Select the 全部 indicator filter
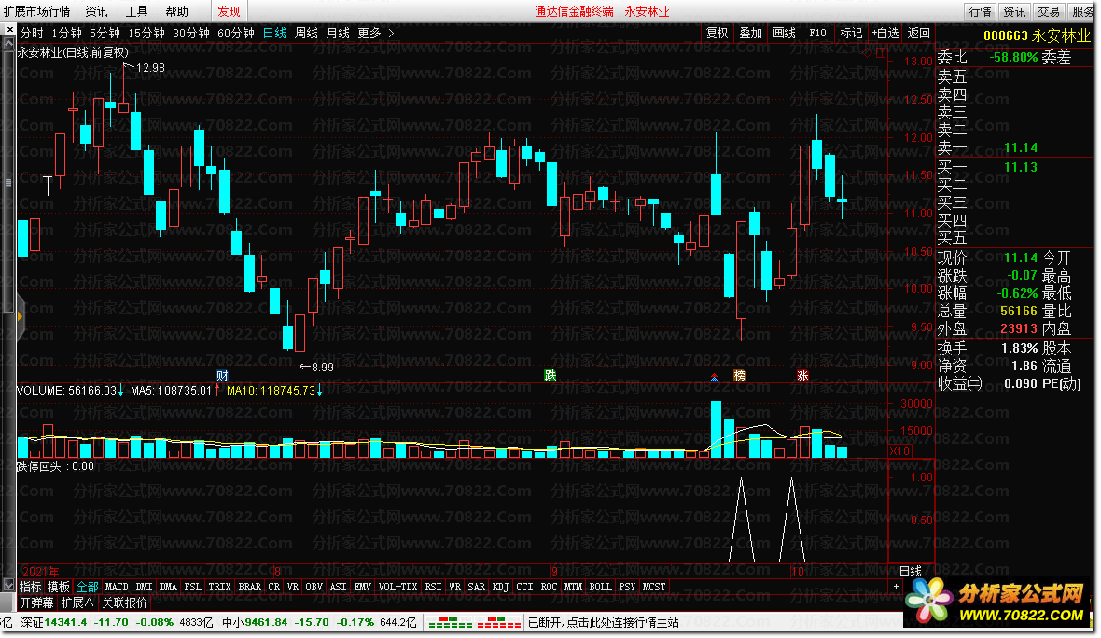Image resolution: width=1101 pixels, height=638 pixels. (x=87, y=587)
